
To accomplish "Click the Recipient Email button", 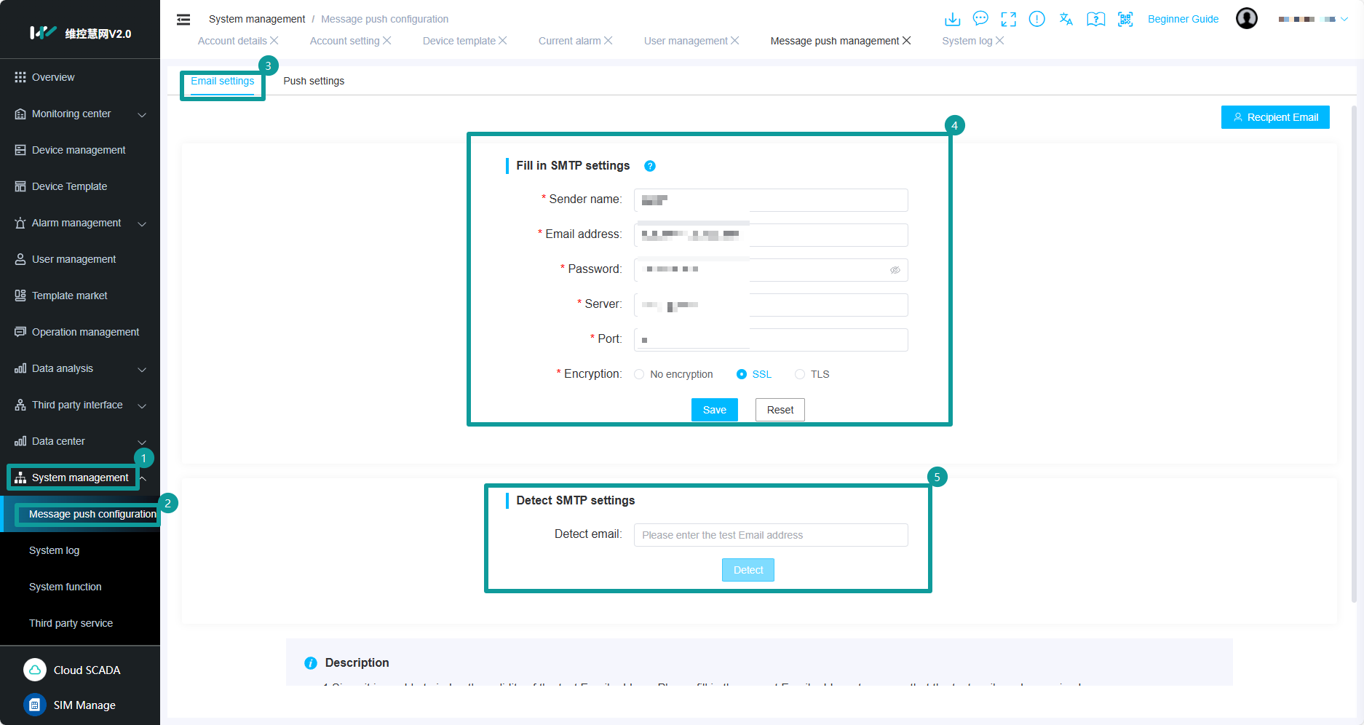I will pyautogui.click(x=1274, y=117).
